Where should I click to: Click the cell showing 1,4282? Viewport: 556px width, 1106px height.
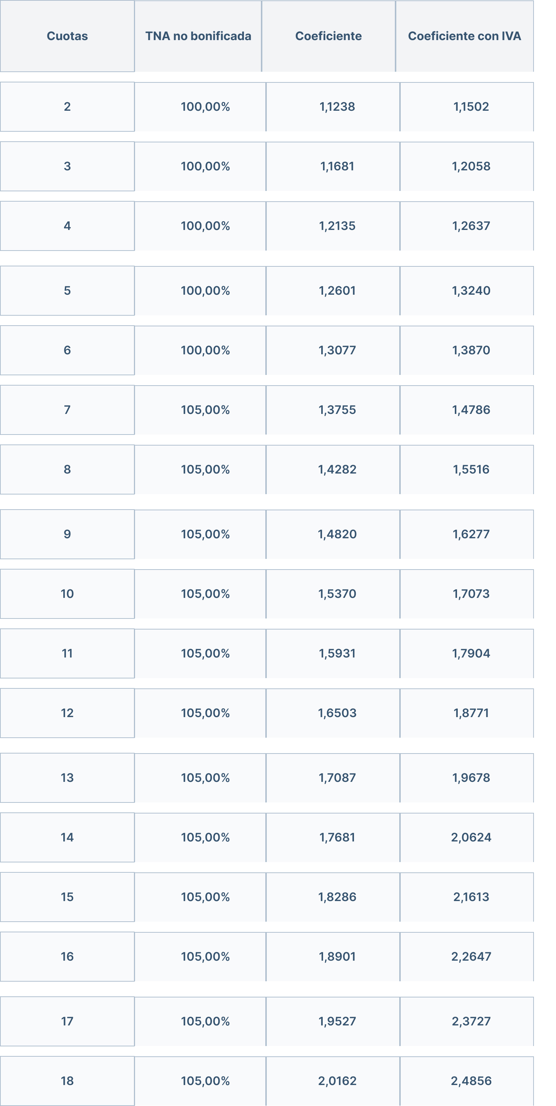click(x=337, y=470)
